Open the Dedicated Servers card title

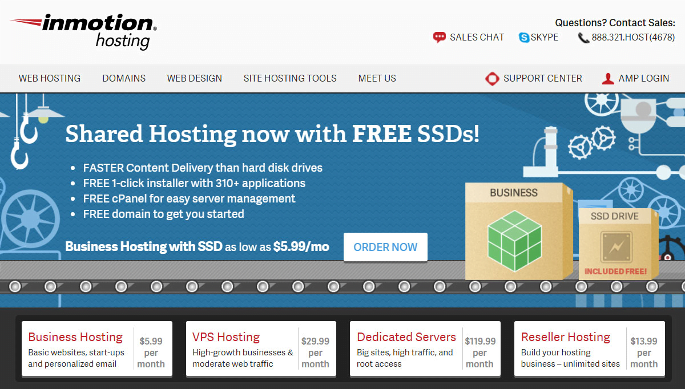point(406,337)
